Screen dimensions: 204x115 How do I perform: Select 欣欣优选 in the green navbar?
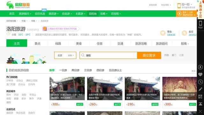pos(40,14)
